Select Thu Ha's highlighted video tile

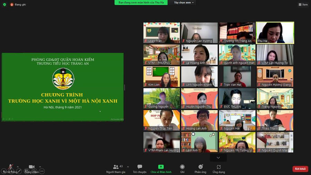pos(275,33)
